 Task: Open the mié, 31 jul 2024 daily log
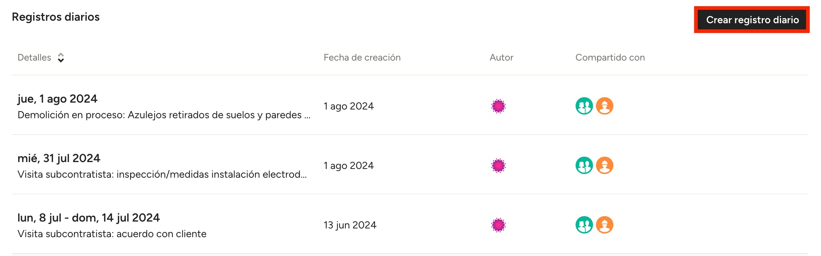[59, 158]
